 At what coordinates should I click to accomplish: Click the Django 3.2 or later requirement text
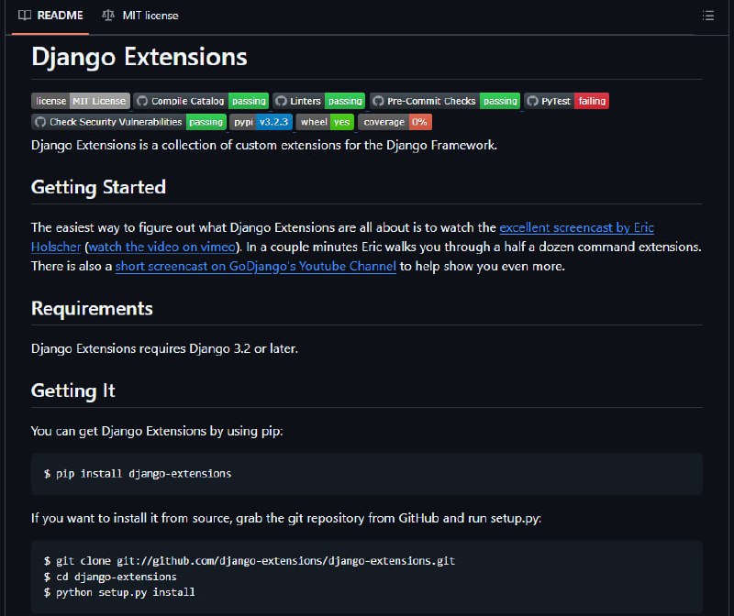164,349
